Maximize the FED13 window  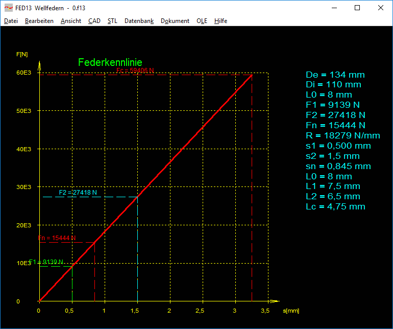[357, 8]
